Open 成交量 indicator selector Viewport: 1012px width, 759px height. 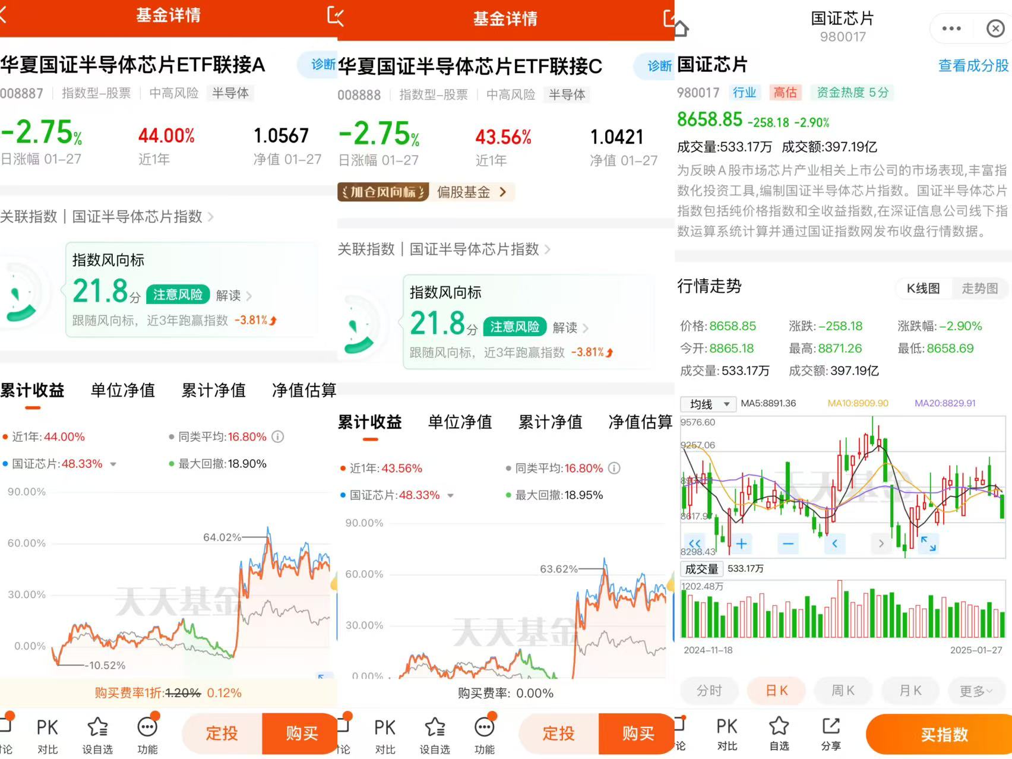click(701, 569)
